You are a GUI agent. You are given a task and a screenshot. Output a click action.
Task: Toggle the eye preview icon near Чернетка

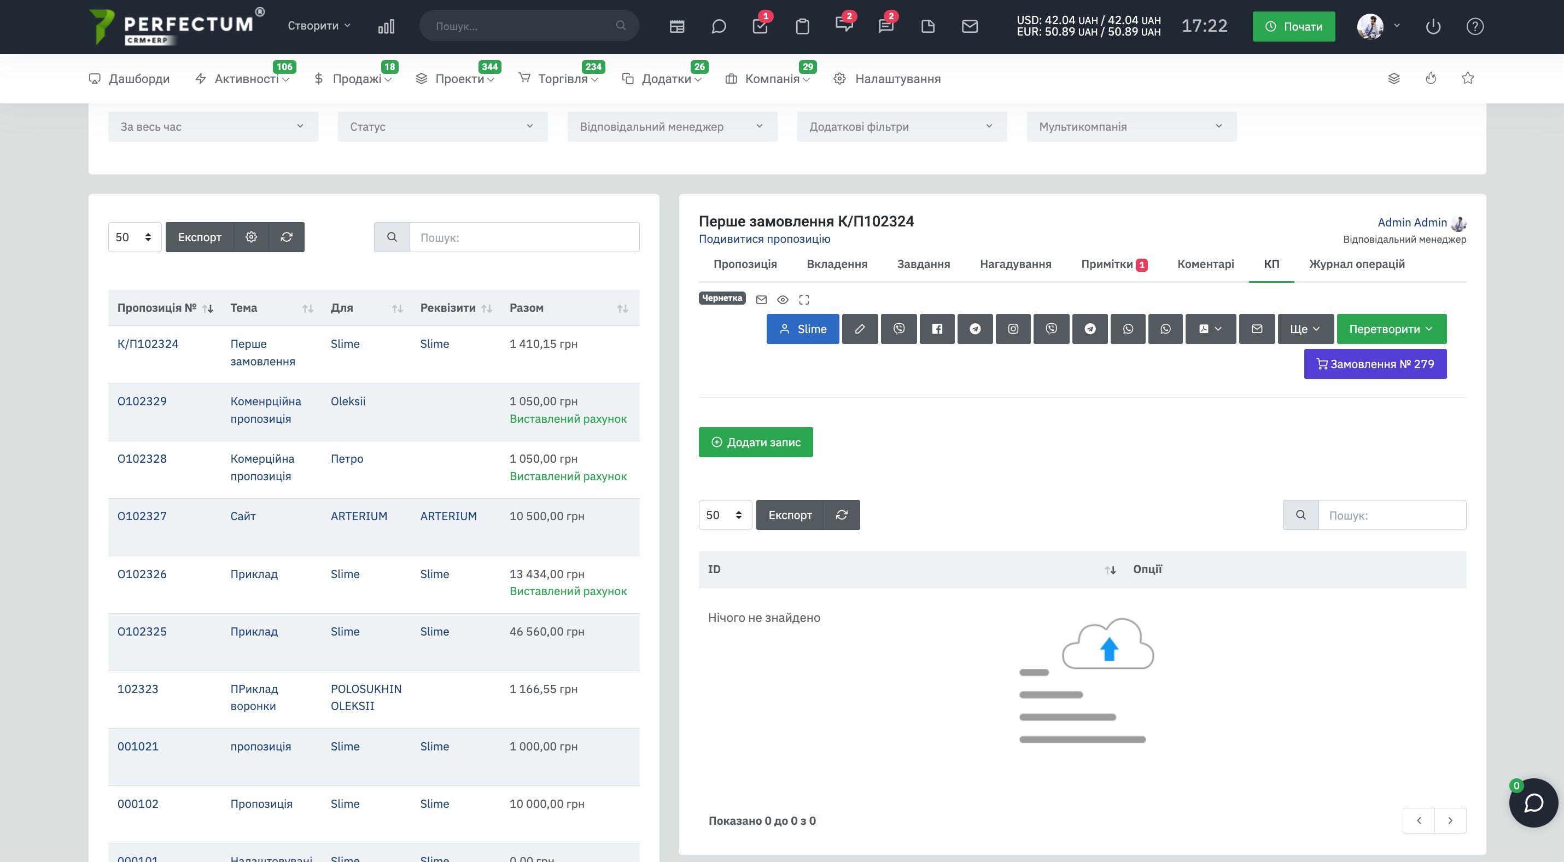point(783,299)
